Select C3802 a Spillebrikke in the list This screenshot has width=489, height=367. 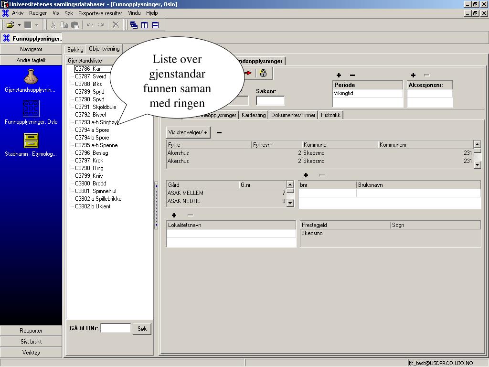[98, 198]
